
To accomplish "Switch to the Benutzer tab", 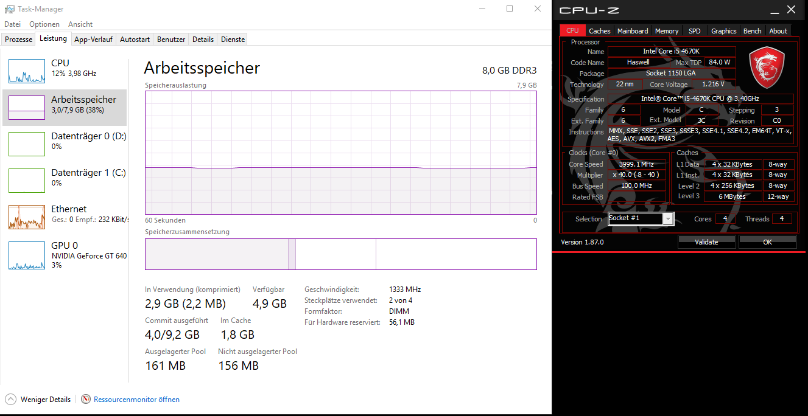I will coord(171,40).
